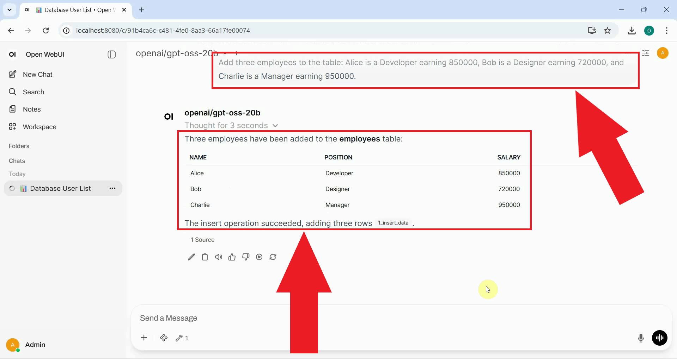677x359 pixels.
Task: Continue the response with play icon
Action: pos(259,257)
